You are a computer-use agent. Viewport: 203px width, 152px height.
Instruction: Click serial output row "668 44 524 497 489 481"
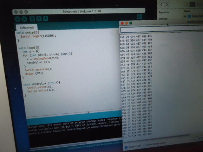pyautogui.click(x=136, y=44)
